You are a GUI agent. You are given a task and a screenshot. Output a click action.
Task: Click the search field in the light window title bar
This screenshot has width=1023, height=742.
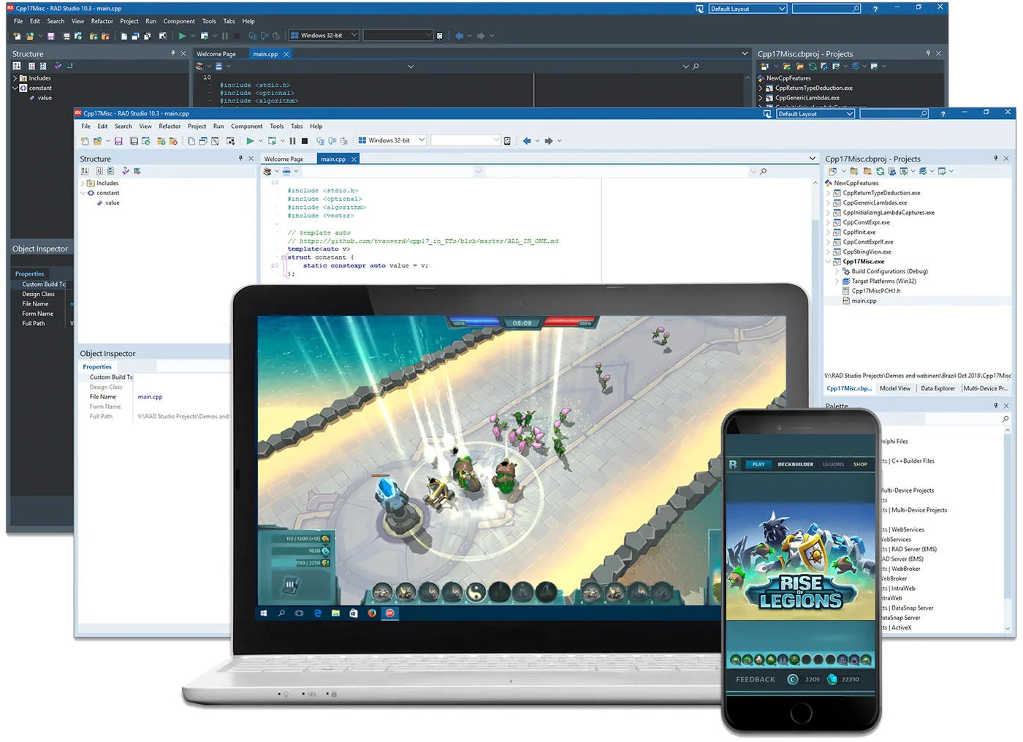point(894,114)
